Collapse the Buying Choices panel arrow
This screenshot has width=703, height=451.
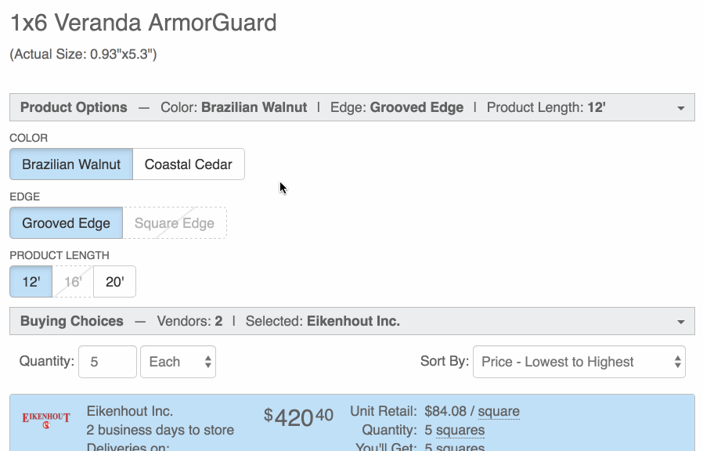[680, 322]
